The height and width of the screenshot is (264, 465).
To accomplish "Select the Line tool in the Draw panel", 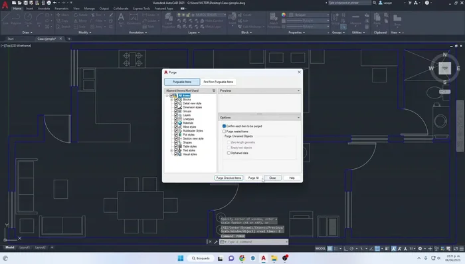I will 5,19.
